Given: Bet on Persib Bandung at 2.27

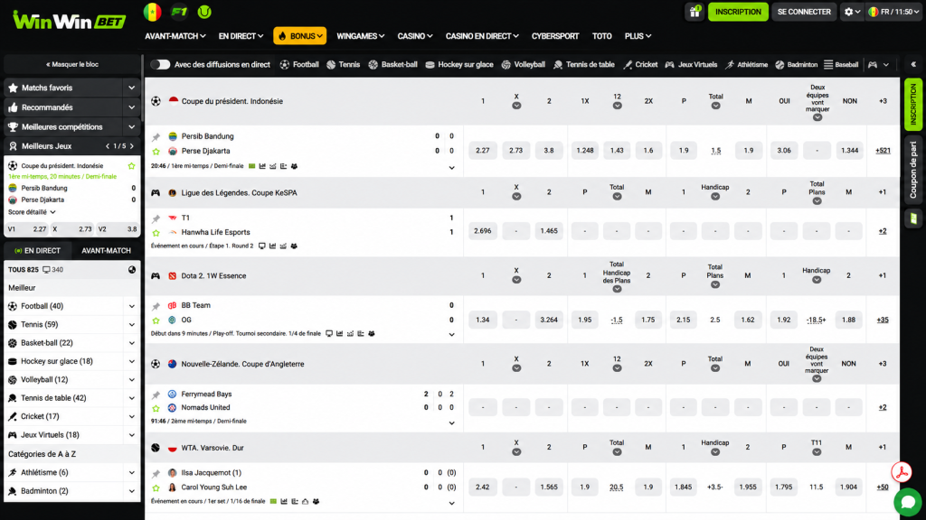Looking at the screenshot, I should pos(483,151).
